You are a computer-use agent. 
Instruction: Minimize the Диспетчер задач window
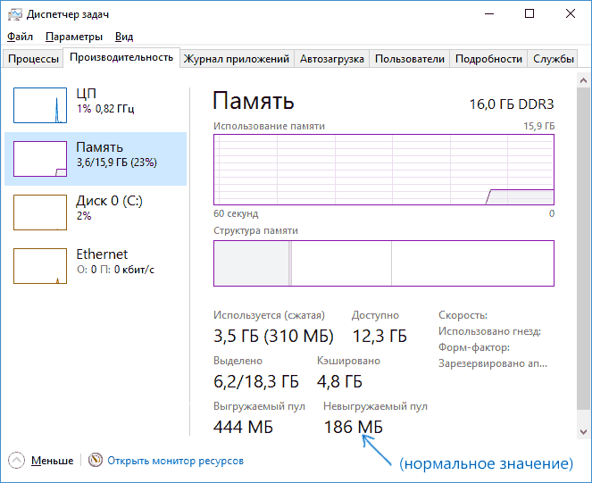(489, 14)
